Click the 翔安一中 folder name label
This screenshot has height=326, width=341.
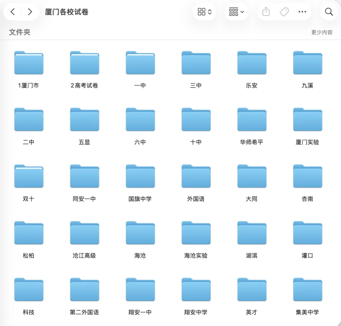pos(140,312)
